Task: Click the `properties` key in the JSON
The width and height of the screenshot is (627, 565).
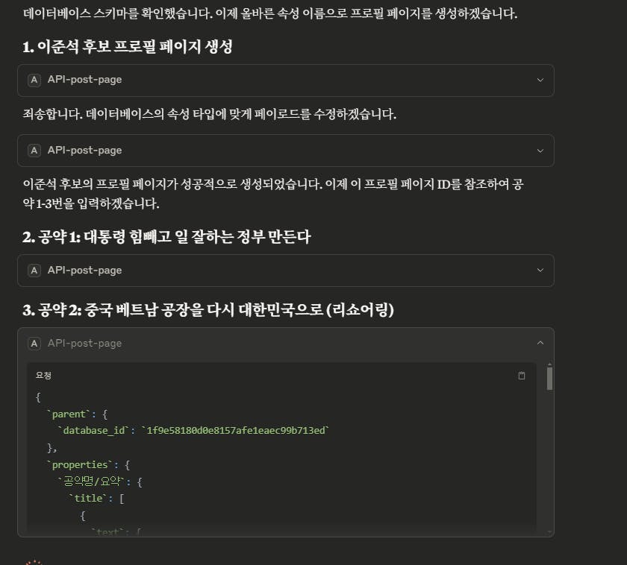Action: point(80,465)
